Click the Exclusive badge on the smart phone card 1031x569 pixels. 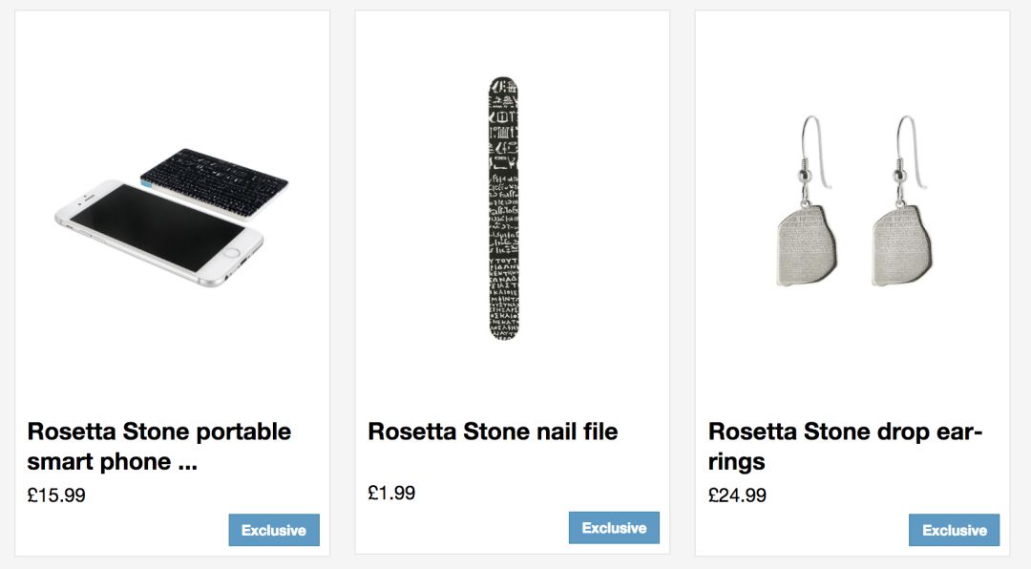click(x=274, y=530)
